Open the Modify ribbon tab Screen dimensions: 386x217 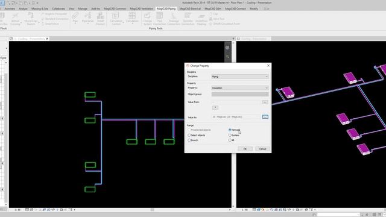(x=254, y=8)
